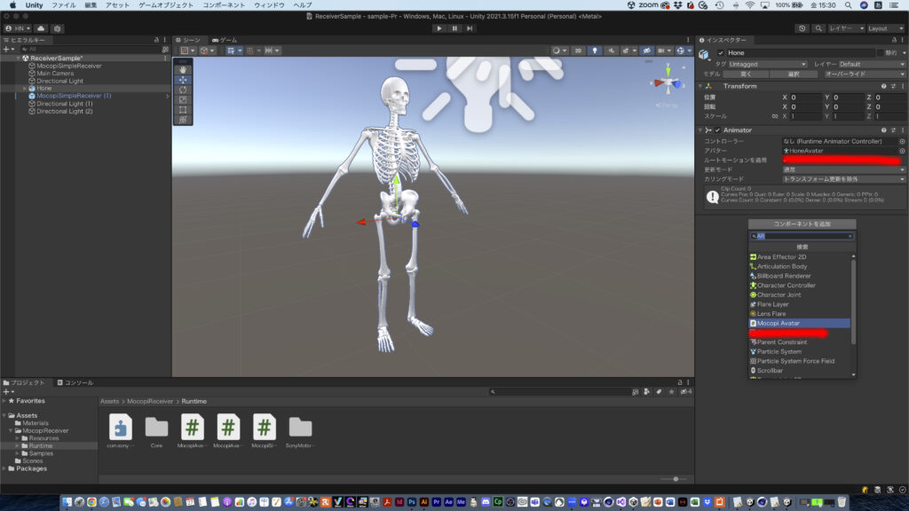Toggle scene lighting lightbulb icon
This screenshot has width=909, height=511.
coord(594,51)
